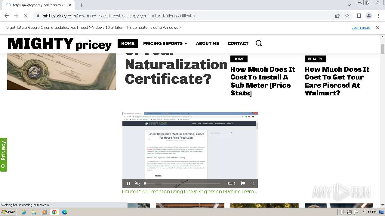Enter video fullscreen mode
Viewport: 385px width, 216px height.
(252, 184)
